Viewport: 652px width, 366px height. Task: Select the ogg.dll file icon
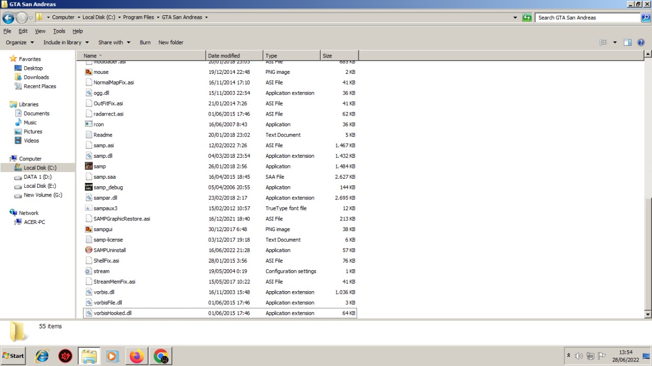89,93
